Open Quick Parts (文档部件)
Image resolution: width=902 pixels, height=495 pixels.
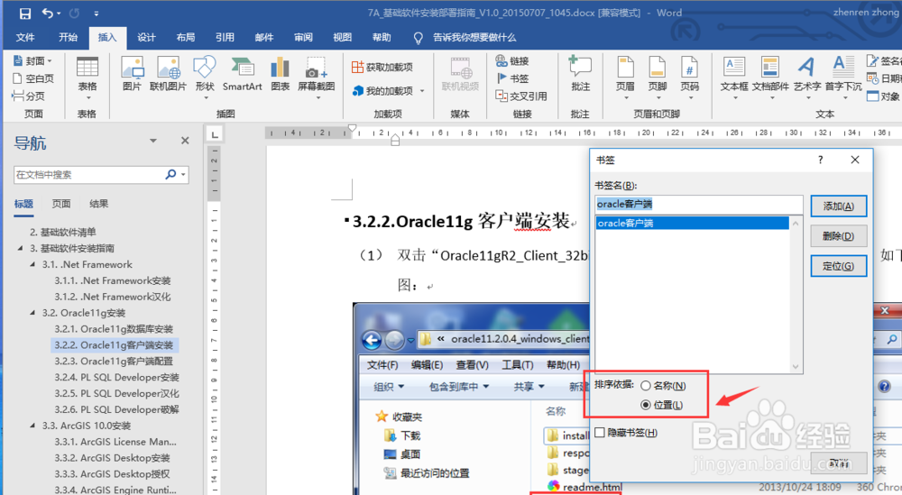tap(770, 77)
